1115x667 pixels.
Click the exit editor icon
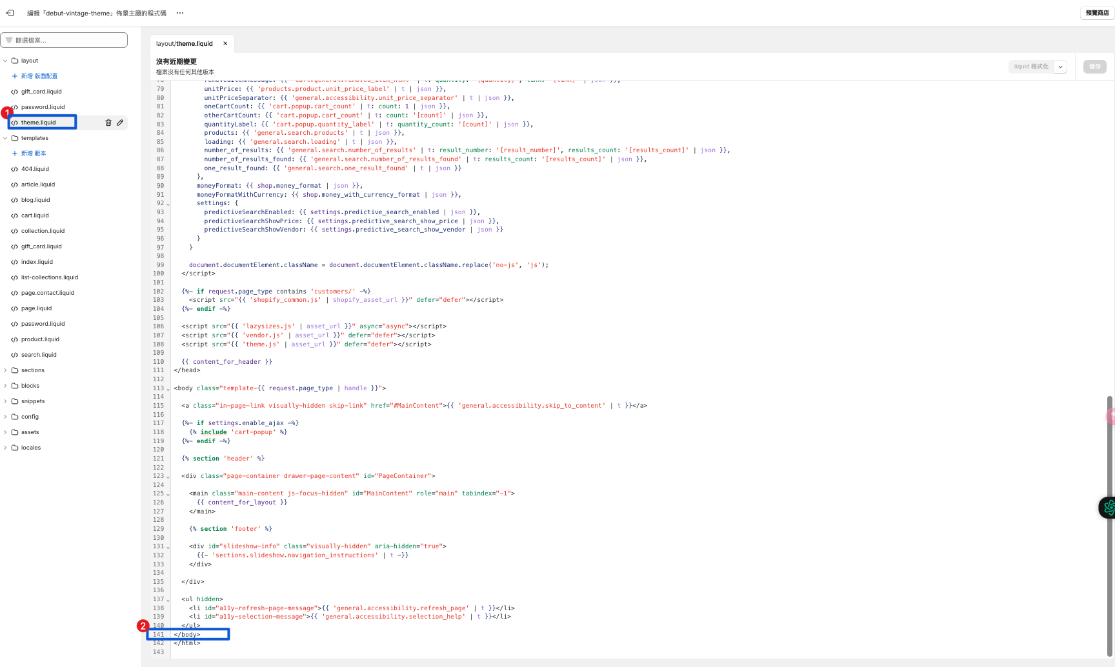coord(10,13)
